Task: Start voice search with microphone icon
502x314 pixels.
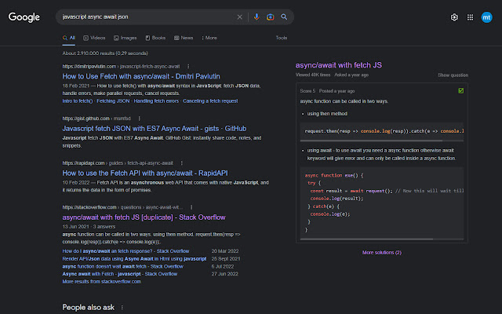Action: click(256, 17)
